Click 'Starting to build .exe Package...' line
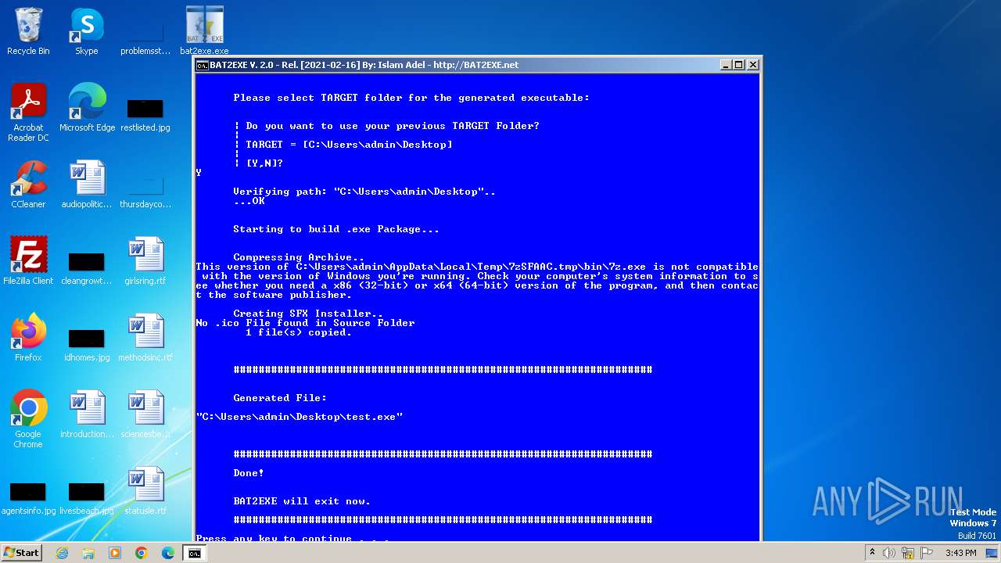The height and width of the screenshot is (563, 1001). click(336, 229)
